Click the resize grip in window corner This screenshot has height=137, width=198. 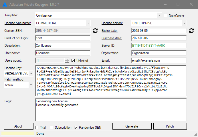(x=196, y=135)
